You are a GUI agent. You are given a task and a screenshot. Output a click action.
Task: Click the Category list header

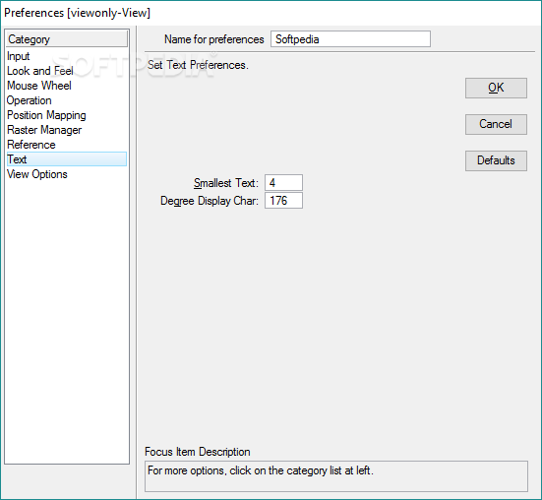tap(67, 39)
